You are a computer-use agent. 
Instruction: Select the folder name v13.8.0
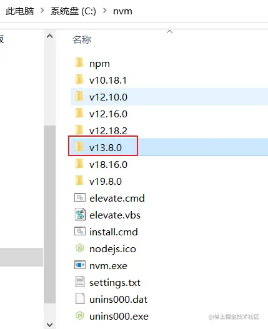(106, 148)
